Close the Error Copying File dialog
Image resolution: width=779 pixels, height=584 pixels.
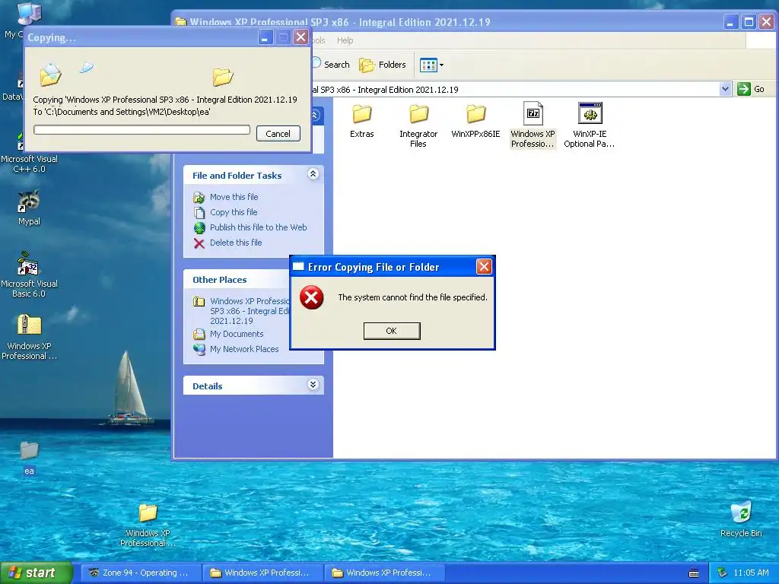(x=484, y=267)
